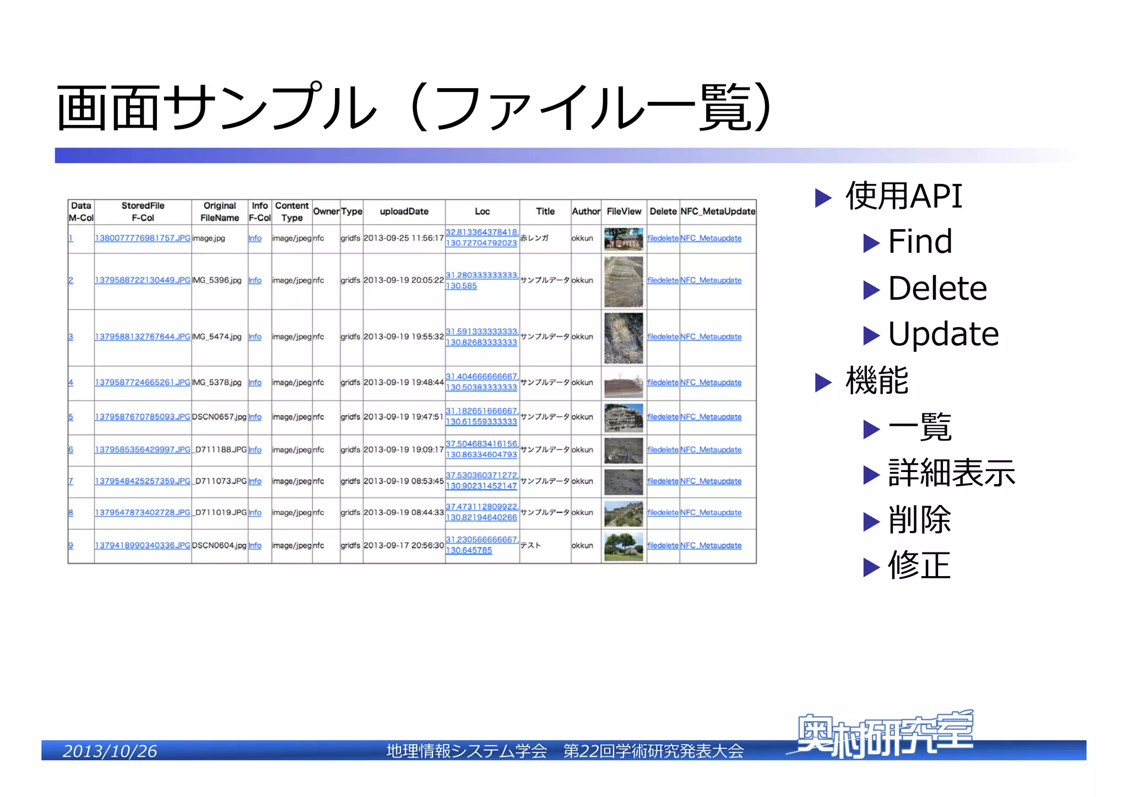This screenshot has height=797, width=1128.
Task: Click filedelete for image.jpg row
Action: pos(663,238)
